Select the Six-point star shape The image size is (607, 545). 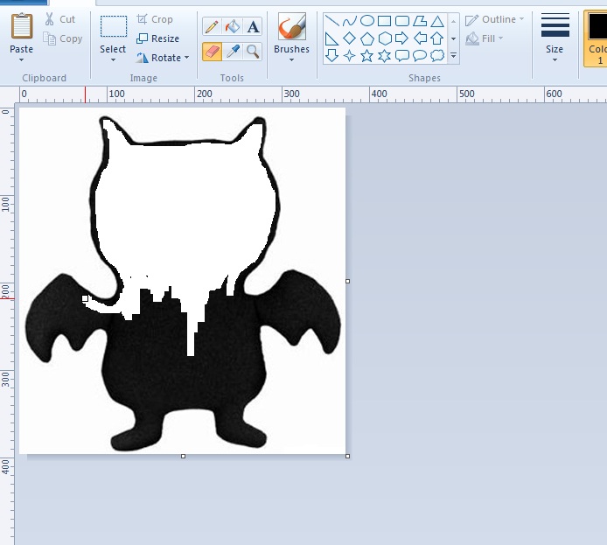point(385,56)
